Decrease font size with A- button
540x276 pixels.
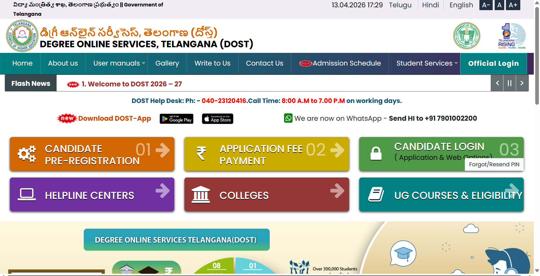click(486, 5)
